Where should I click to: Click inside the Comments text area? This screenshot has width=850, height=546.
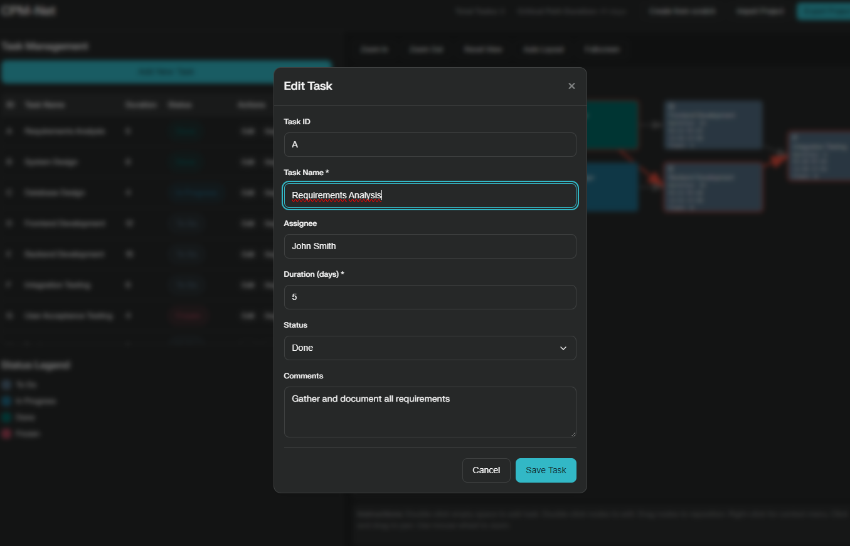point(430,411)
